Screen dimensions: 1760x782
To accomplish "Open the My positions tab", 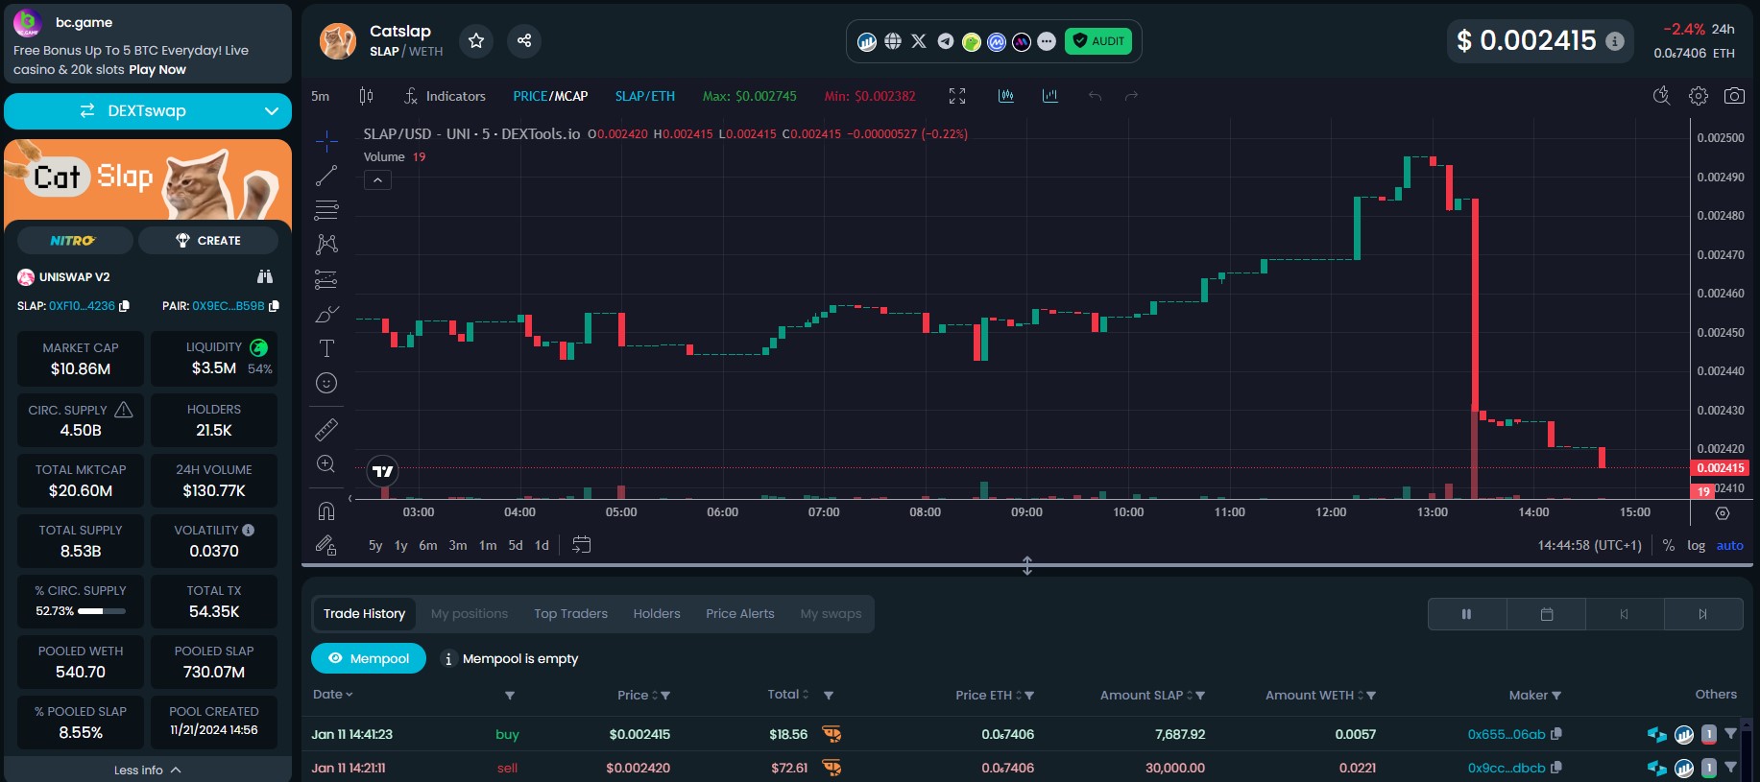I will [470, 614].
